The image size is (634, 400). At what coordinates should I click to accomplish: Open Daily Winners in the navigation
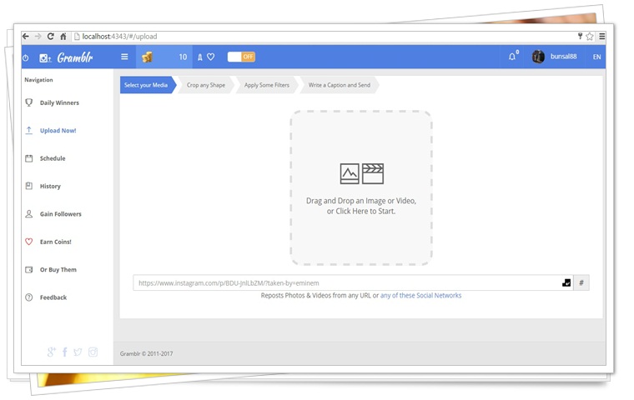59,102
